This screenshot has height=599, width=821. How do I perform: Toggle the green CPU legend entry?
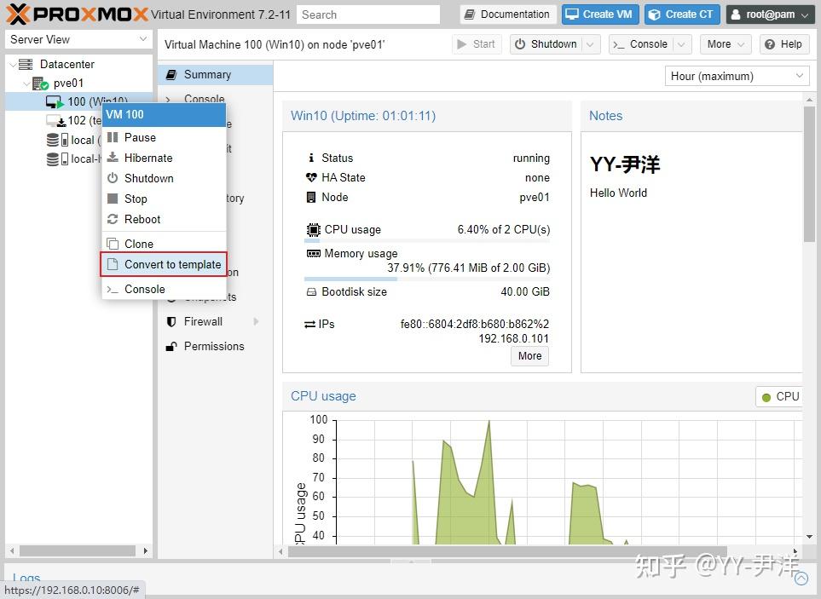coord(780,397)
